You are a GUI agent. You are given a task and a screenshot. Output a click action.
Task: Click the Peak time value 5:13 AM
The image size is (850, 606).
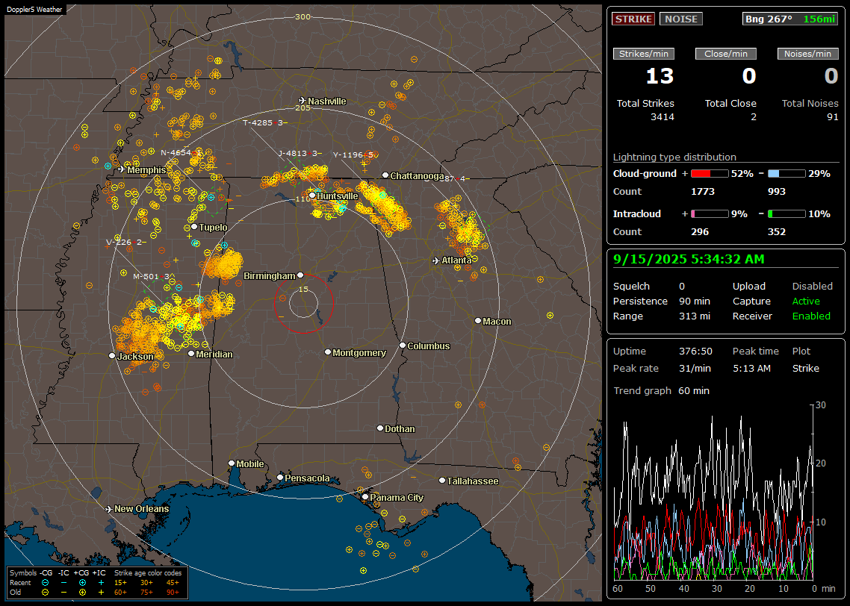click(751, 368)
